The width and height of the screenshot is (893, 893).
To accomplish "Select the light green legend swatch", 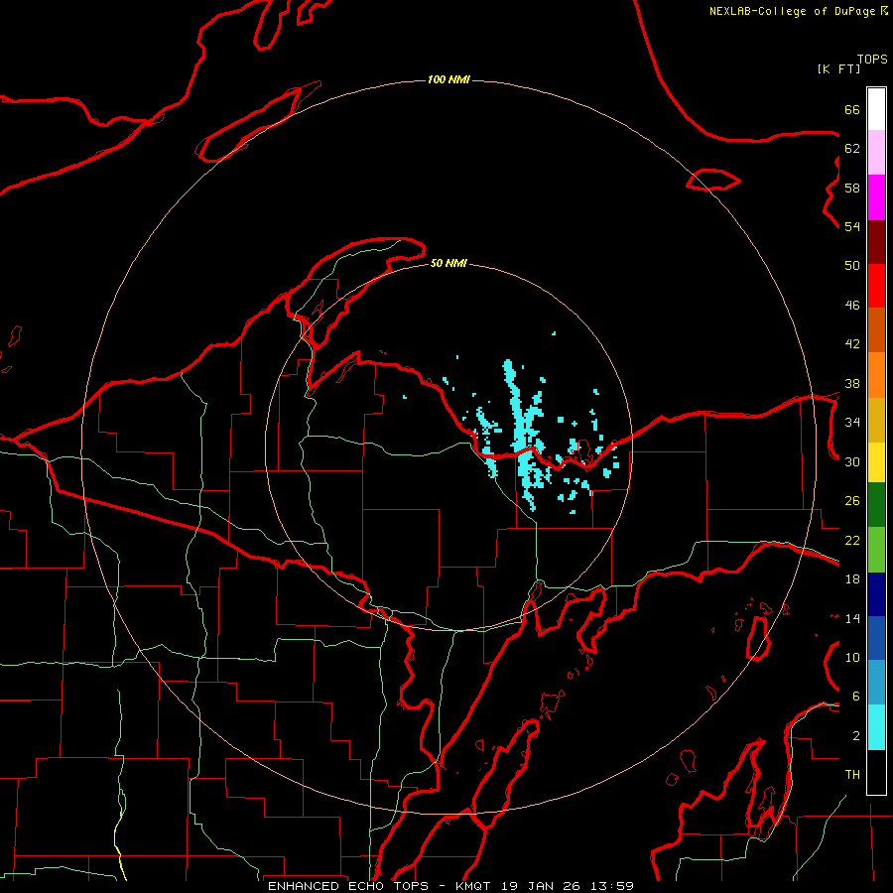I will (x=876, y=550).
